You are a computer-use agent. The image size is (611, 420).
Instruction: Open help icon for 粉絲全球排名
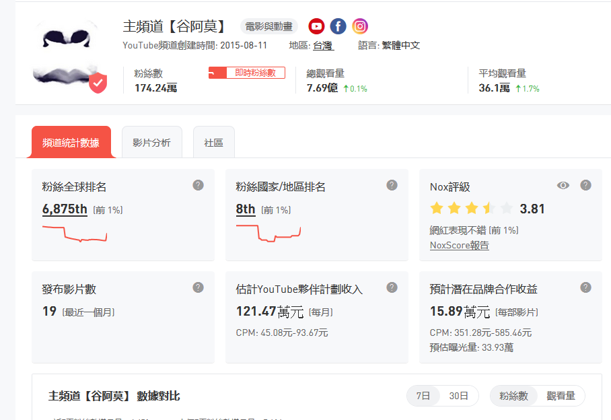[198, 185]
